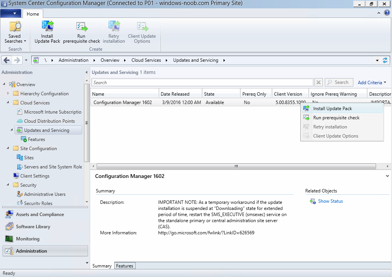The image size is (392, 277).
Task: Open the Help icon at top right
Action: pyautogui.click(x=387, y=13)
